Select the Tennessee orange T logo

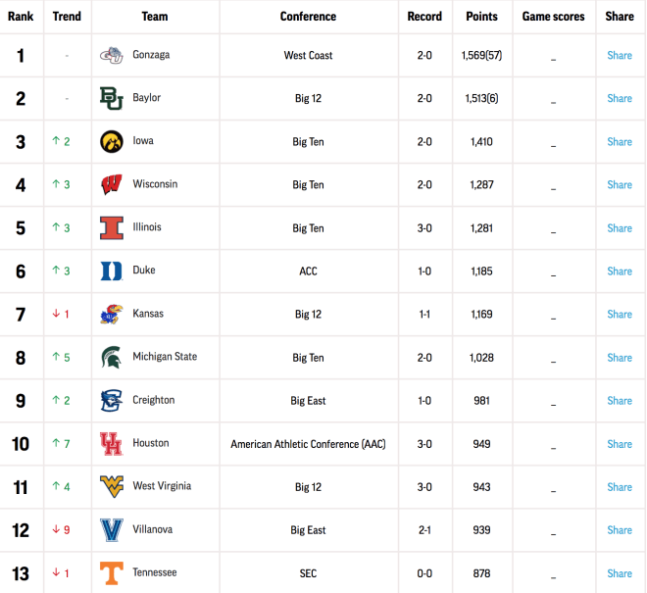click(x=112, y=573)
